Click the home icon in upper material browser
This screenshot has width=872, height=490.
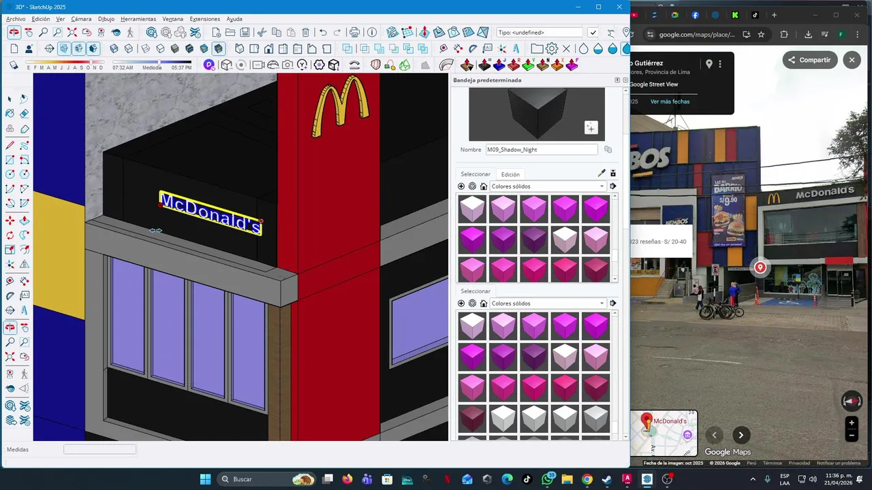(x=483, y=186)
